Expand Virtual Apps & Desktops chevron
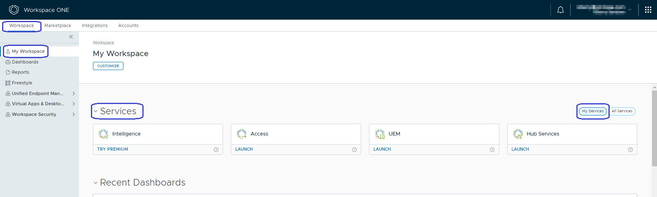The image size is (657, 197). click(74, 104)
